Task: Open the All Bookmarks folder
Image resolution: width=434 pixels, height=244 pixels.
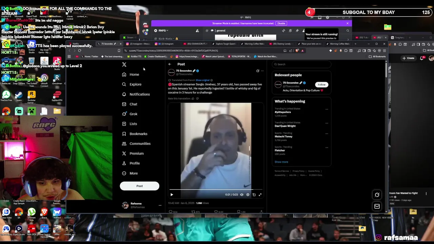Action: pyautogui.click(x=377, y=57)
